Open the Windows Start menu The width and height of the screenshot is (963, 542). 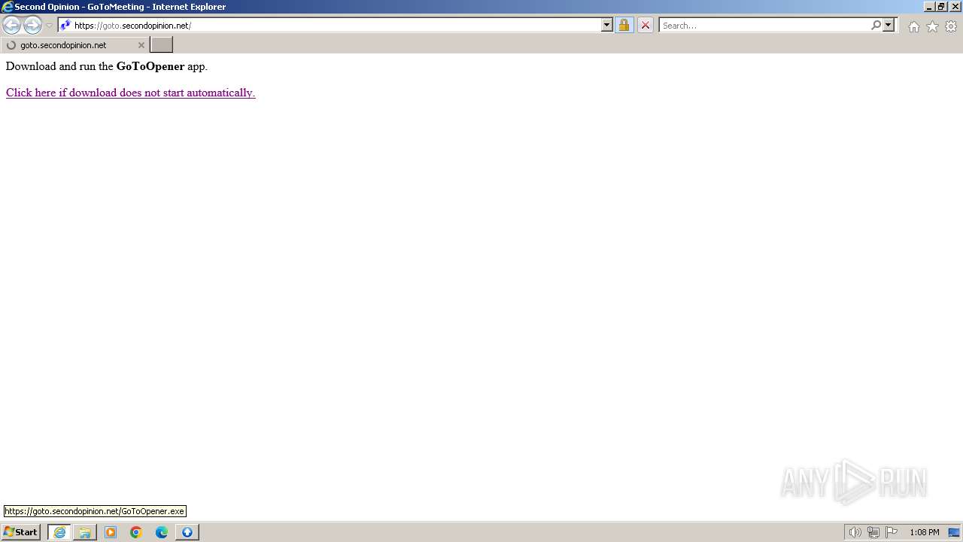21,532
